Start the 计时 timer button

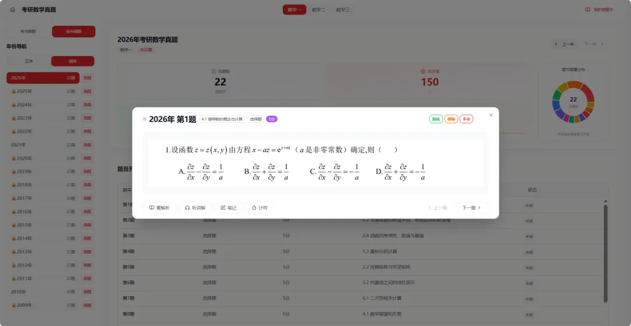[259, 207]
